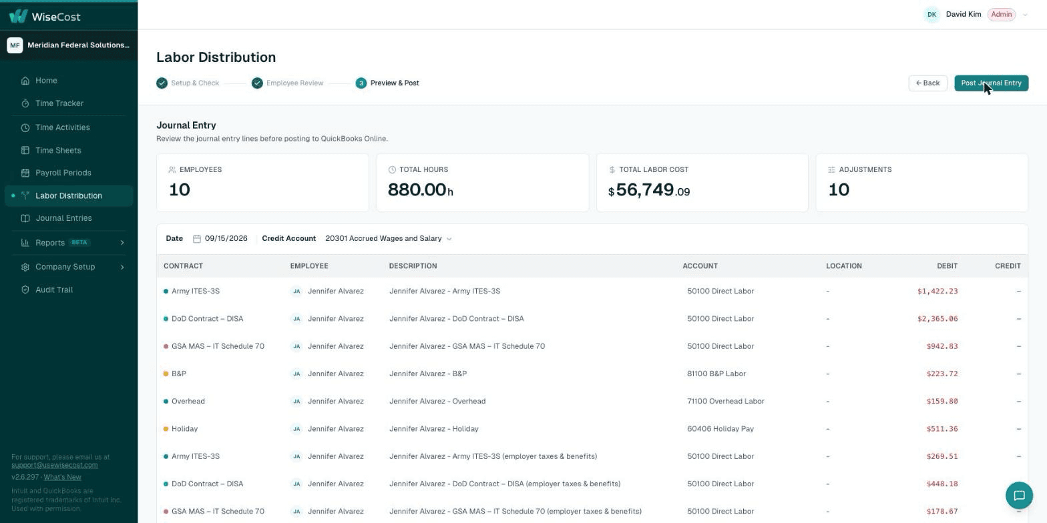Open the What's New link
This screenshot has width=1047, height=523.
pyautogui.click(x=62, y=478)
